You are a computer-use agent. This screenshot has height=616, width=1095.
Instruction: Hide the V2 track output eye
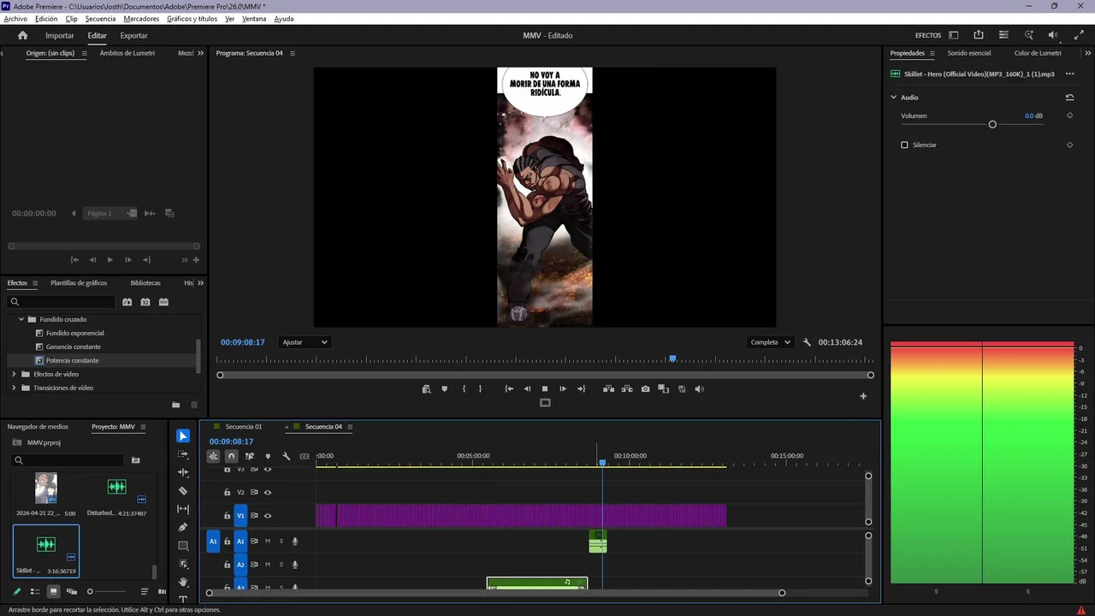pyautogui.click(x=268, y=492)
